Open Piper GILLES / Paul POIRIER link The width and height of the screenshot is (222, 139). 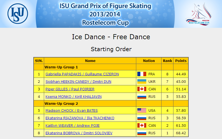click(70, 89)
